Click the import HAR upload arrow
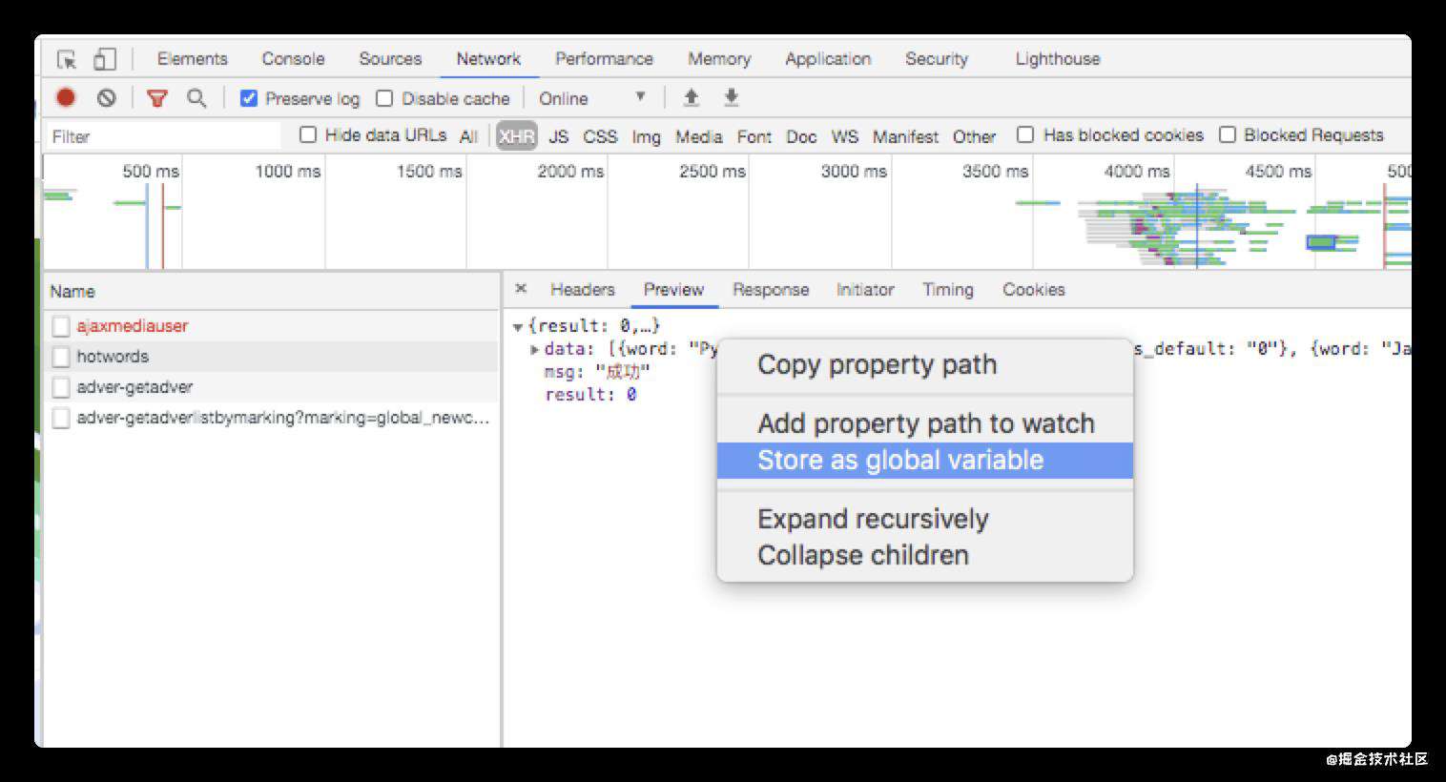 point(692,97)
